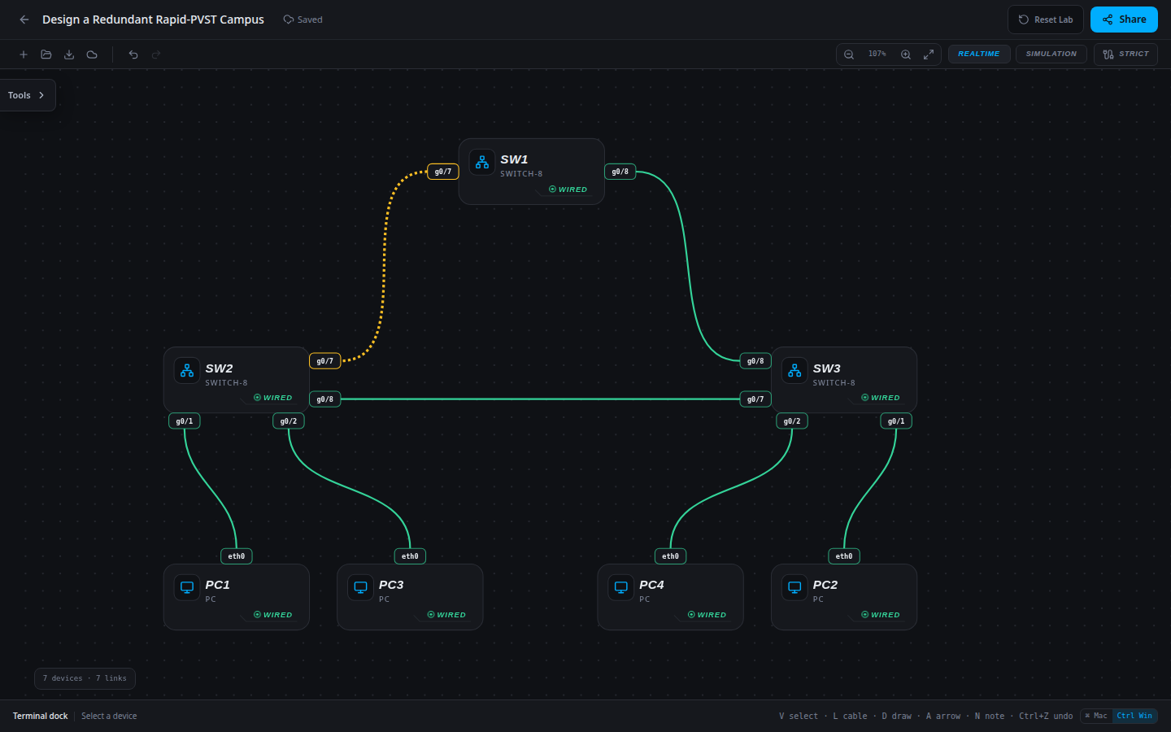Zoom out with the minus magnifier

(x=849, y=54)
